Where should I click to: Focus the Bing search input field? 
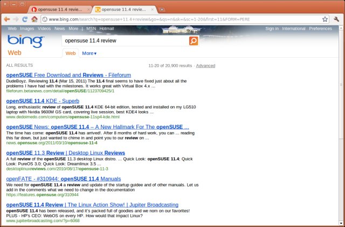(126, 41)
